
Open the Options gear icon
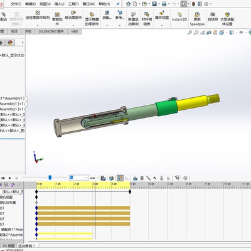(x=206, y=4)
